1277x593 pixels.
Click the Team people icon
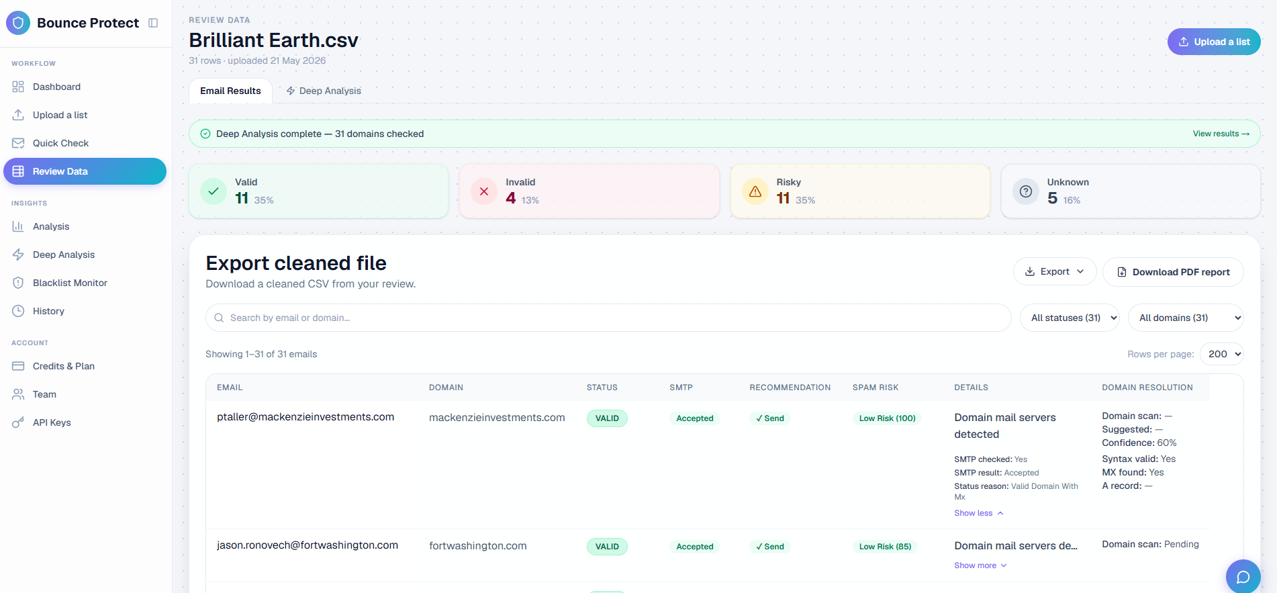(x=18, y=394)
